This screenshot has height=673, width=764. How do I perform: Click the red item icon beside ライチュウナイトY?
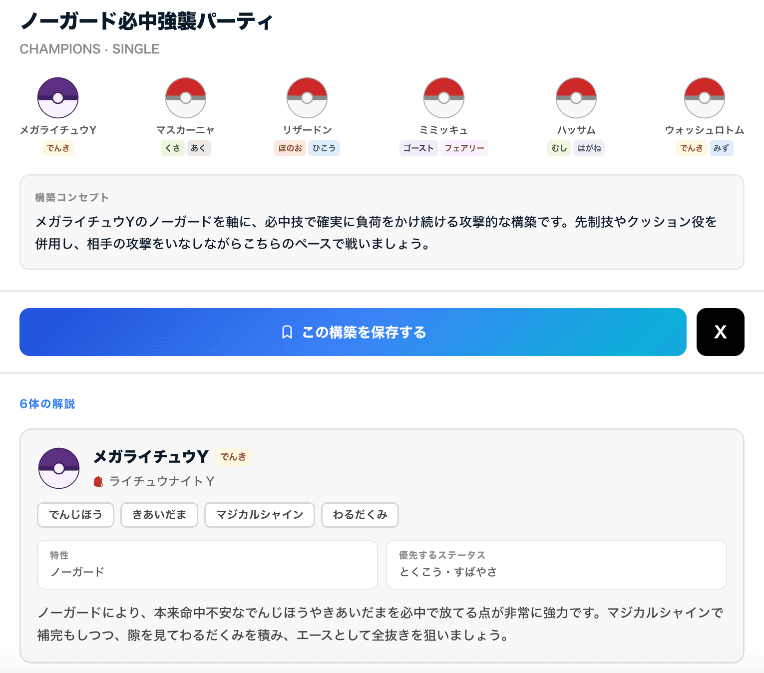(x=98, y=482)
